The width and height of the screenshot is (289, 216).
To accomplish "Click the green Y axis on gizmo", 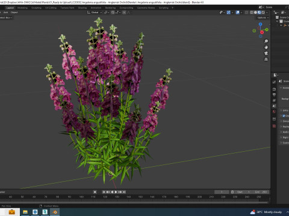I will coord(267,29).
